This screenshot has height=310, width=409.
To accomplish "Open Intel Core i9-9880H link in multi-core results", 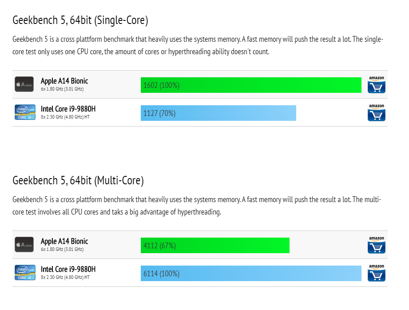I will coord(68,269).
